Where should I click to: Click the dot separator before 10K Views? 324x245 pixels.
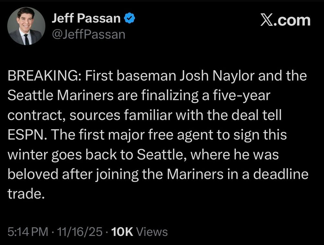[107, 231]
